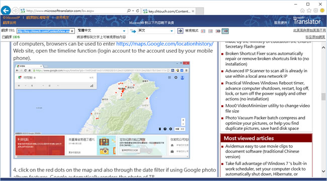Click the Google Maps timeline screenshot
This screenshot has width=327, height=181.
click(x=102, y=110)
